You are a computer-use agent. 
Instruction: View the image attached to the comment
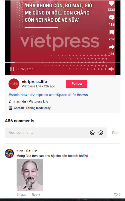pyautogui.click(x=30, y=175)
